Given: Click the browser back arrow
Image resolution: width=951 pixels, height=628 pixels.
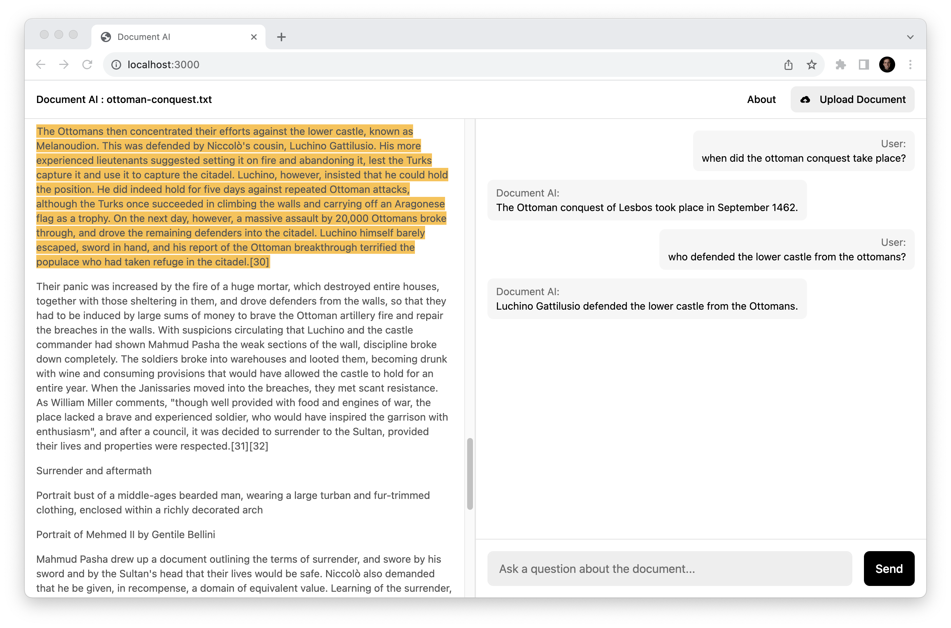Looking at the screenshot, I should point(41,65).
